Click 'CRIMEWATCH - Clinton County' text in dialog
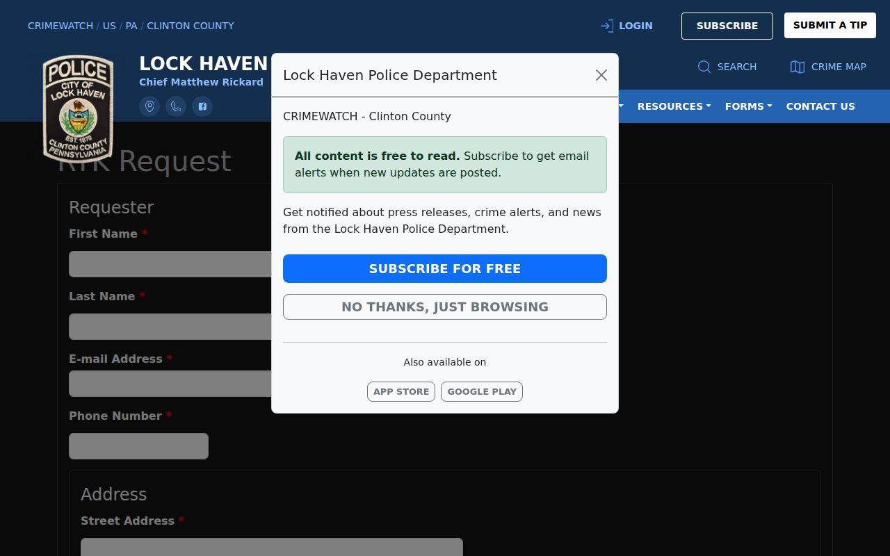The width and height of the screenshot is (890, 556). click(x=367, y=116)
